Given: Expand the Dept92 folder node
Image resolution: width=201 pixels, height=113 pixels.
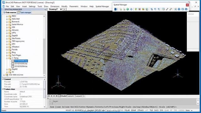Looking at the screenshot, I should (x=7, y=69).
